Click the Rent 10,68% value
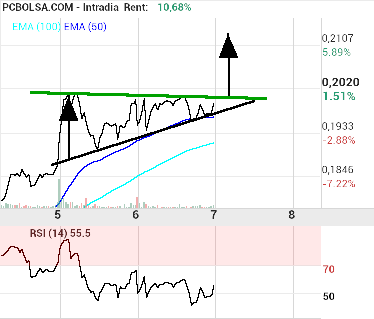This screenshot has width=374, height=319. click(174, 7)
